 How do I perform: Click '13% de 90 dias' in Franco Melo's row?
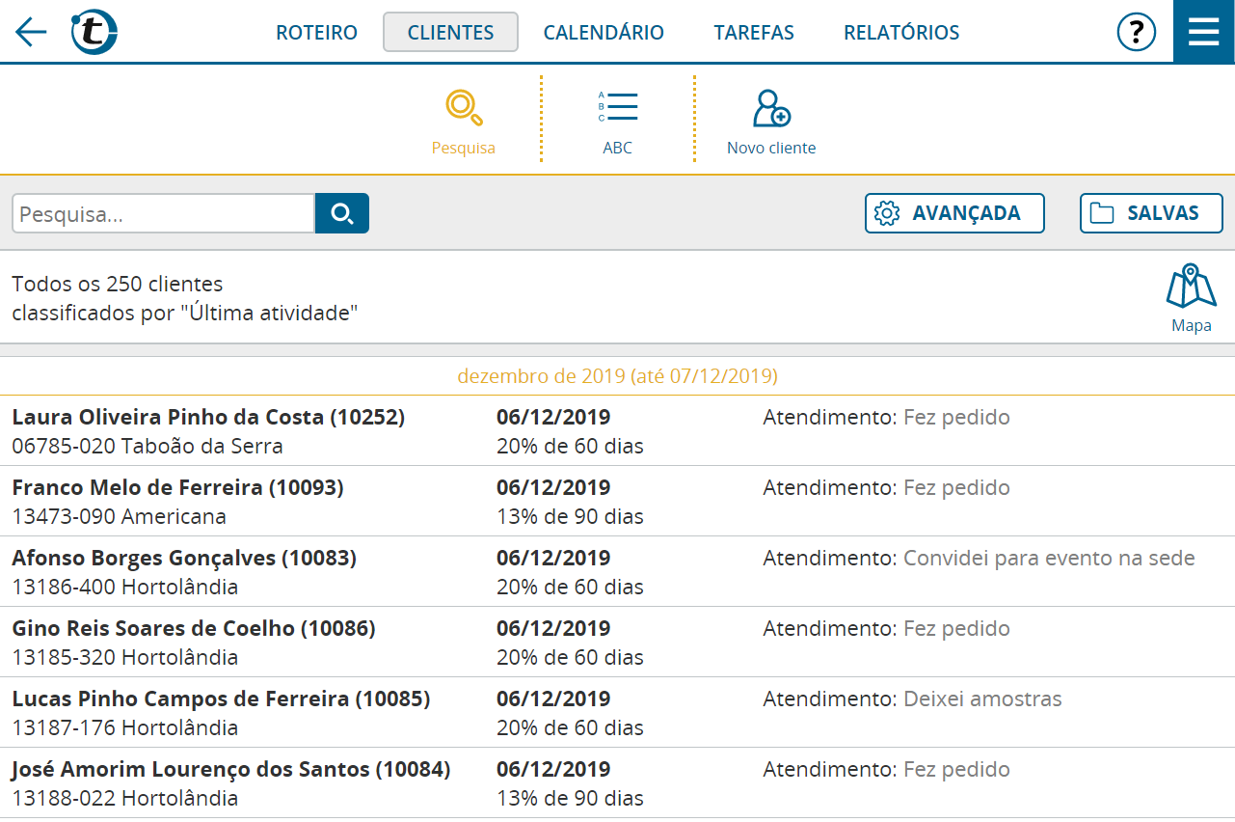[x=570, y=516]
